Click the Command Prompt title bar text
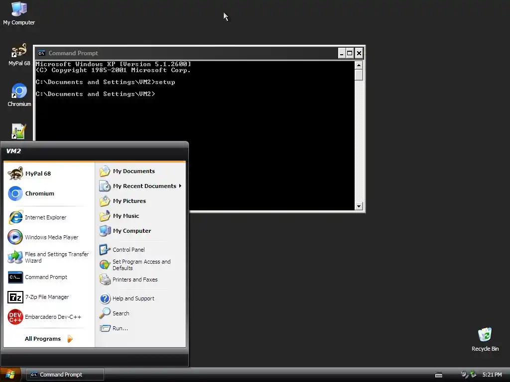 coord(73,53)
